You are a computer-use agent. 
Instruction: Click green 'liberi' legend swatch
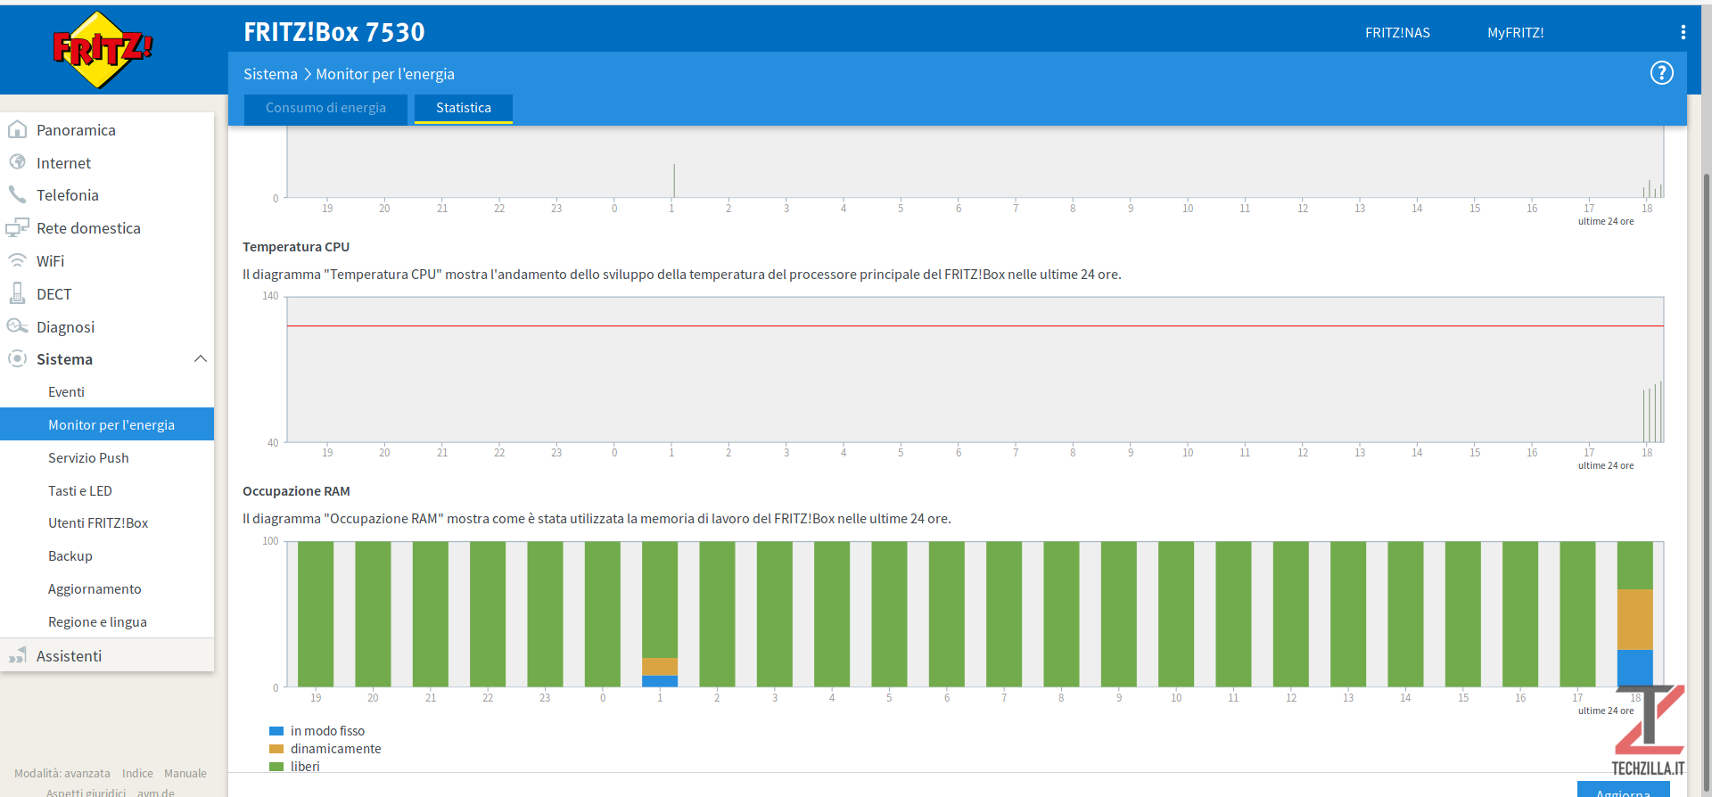276,767
